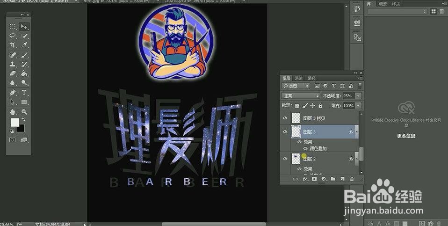Switch to the 通道 tab
Screen dimensions: 448x226
tap(298, 78)
